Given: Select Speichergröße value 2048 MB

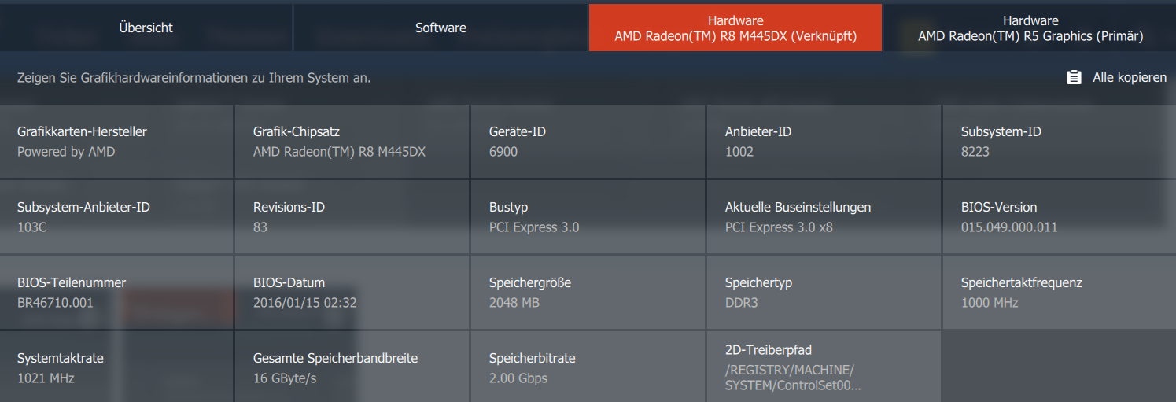Looking at the screenshot, I should pyautogui.click(x=514, y=303).
